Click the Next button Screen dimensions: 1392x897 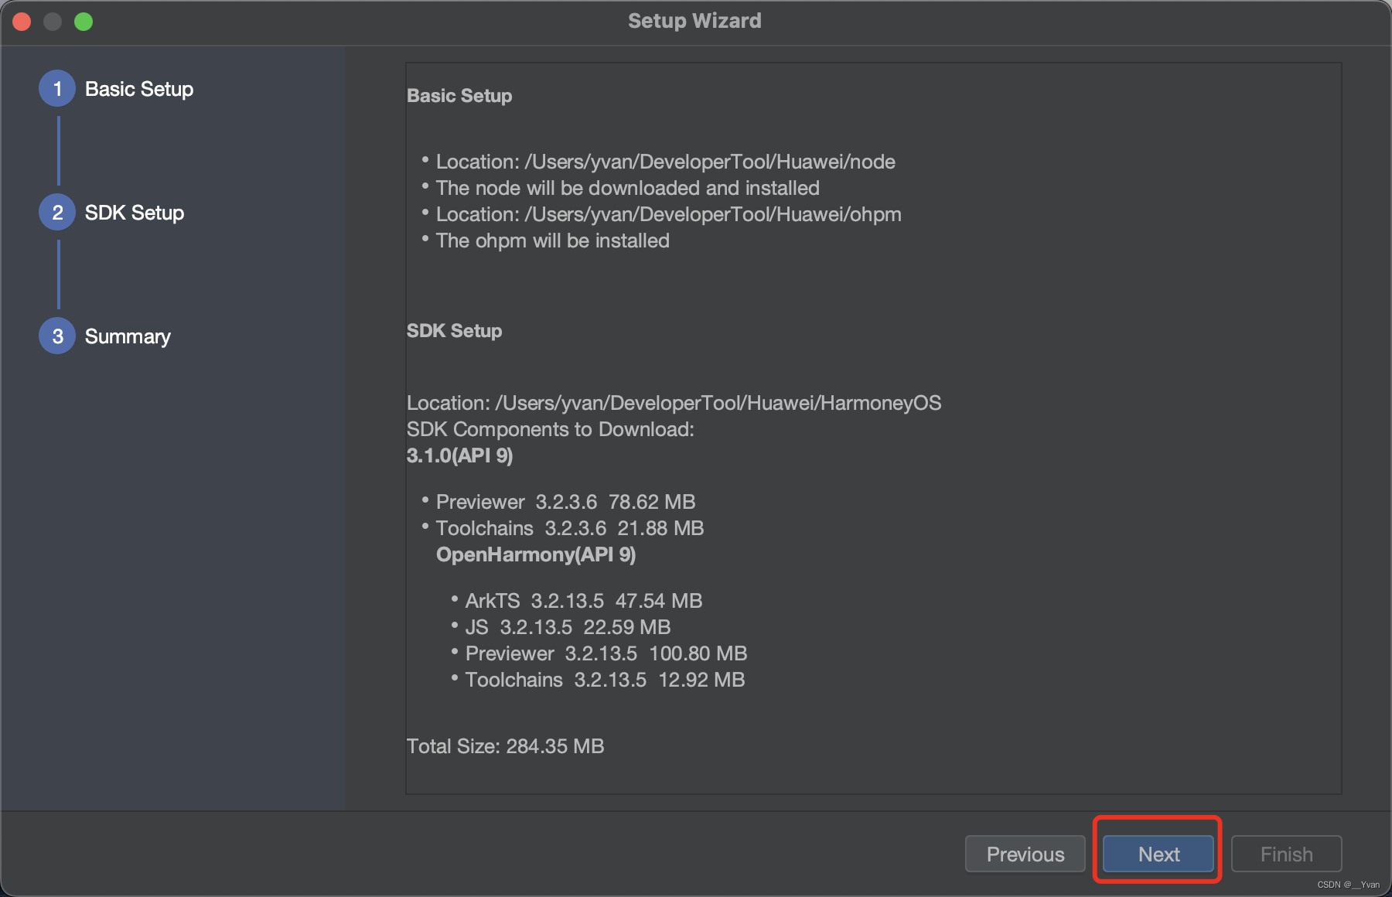1158,854
